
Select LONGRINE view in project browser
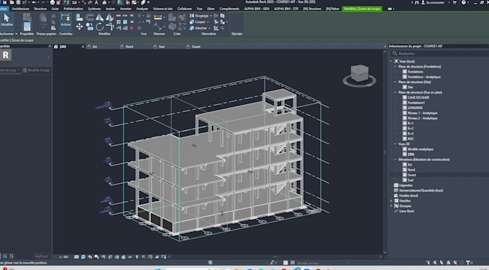(x=415, y=108)
